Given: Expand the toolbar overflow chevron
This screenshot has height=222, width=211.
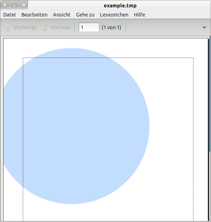Looking at the screenshot, I should tap(205, 27).
